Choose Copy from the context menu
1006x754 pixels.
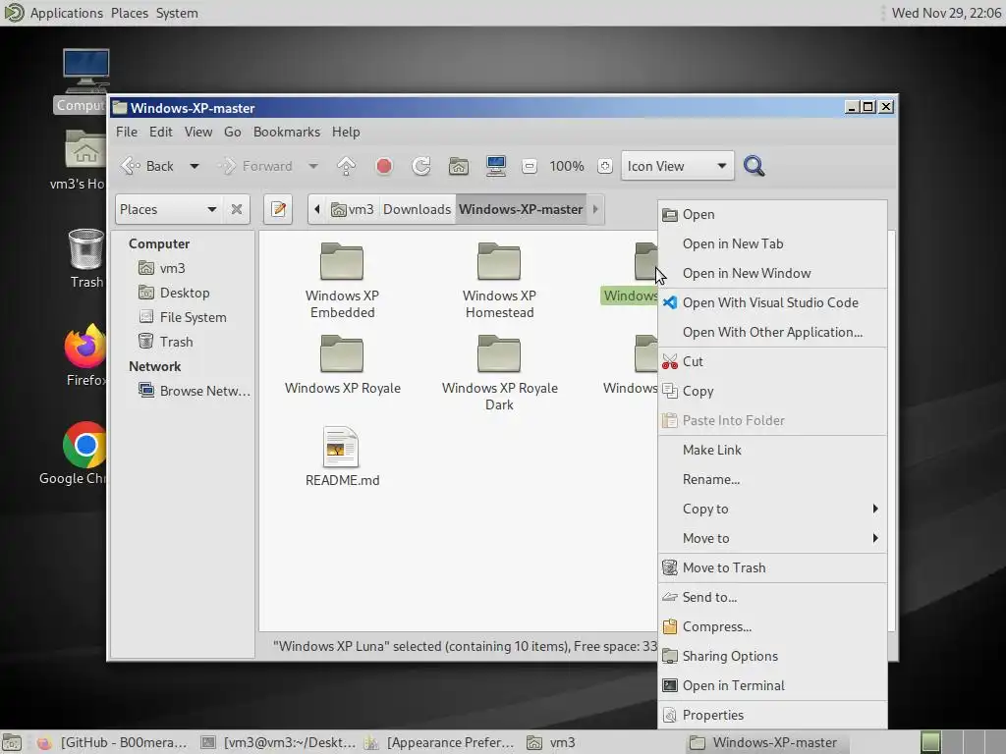772,391
